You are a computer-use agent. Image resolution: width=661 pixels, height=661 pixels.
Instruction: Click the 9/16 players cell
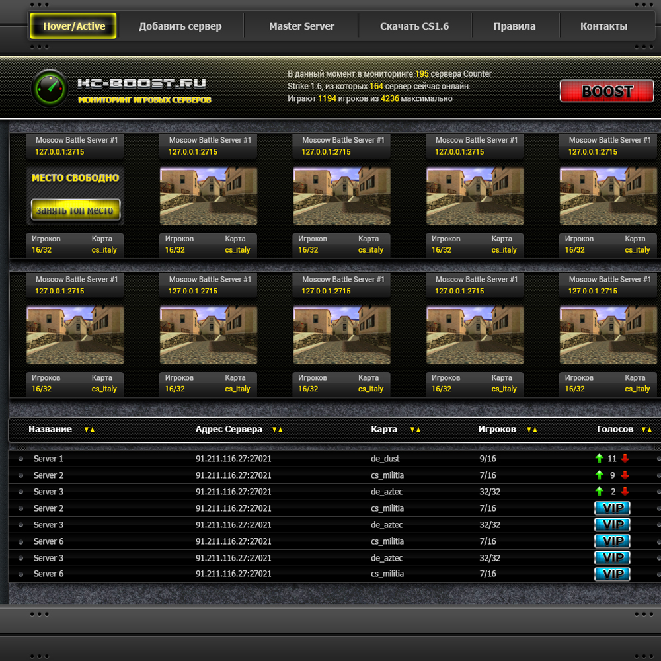coord(487,459)
